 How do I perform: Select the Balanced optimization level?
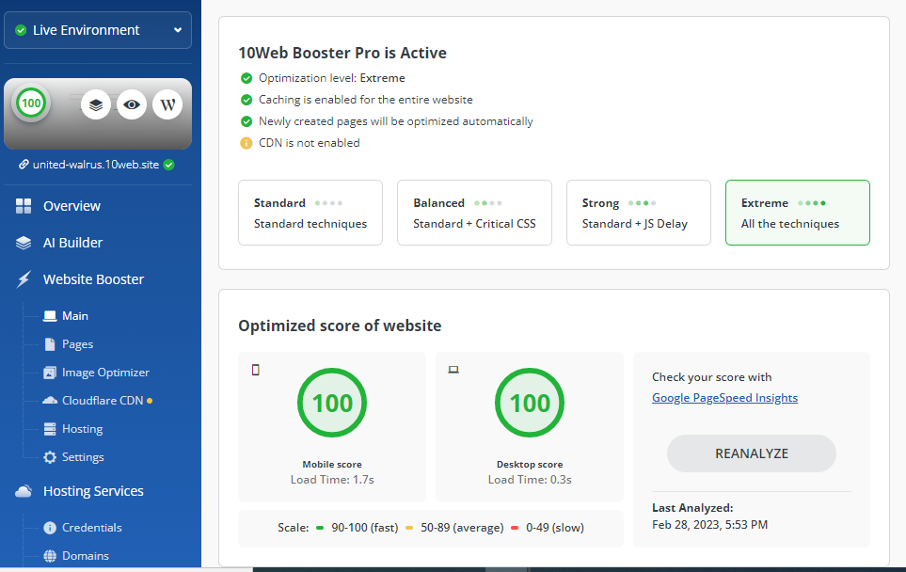[x=474, y=213]
